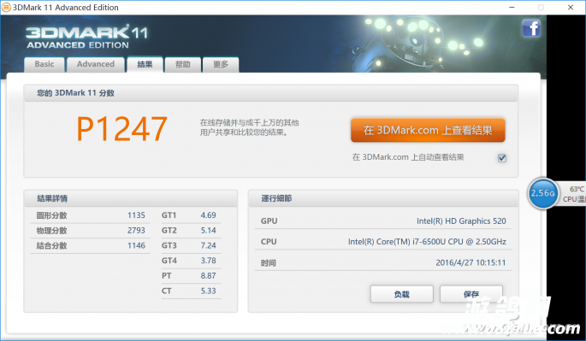Click the GT3 value 7.24
Screen dimensions: 586x341
208,245
